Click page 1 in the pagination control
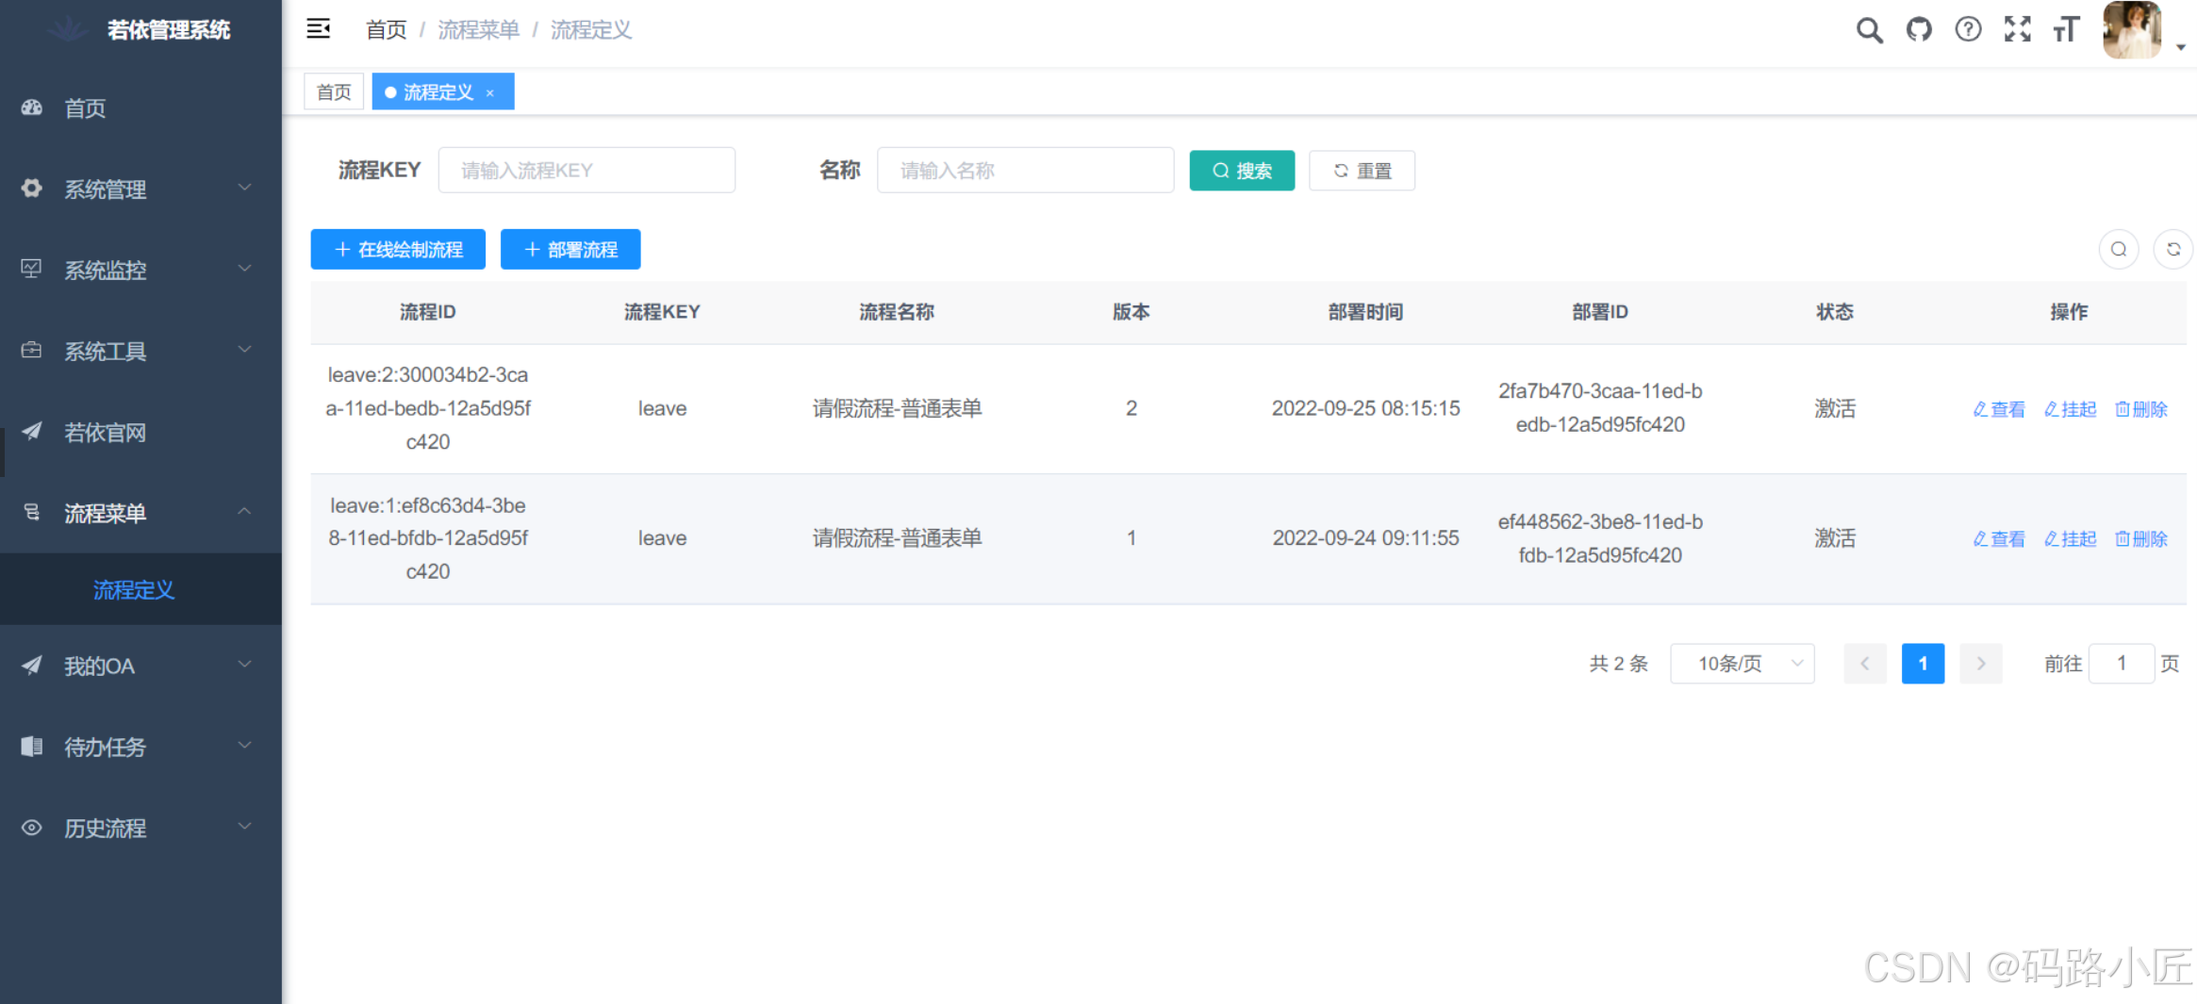The height and width of the screenshot is (1004, 2197). 1923,664
